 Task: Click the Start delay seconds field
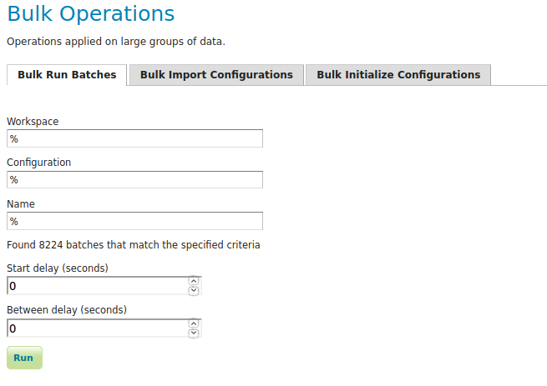click(x=96, y=286)
